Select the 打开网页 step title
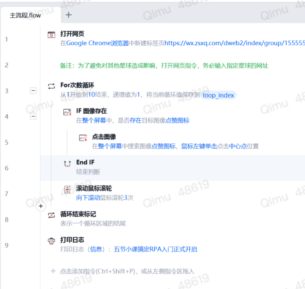The width and height of the screenshot is (305, 289). [x=72, y=34]
